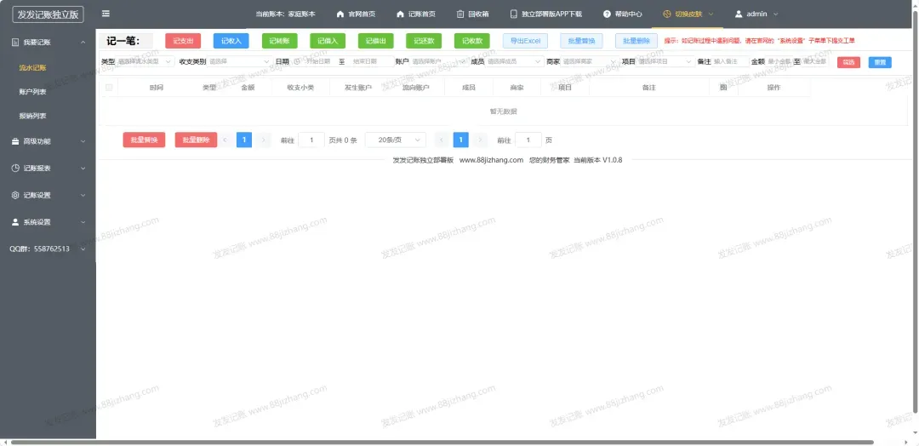Click the green 记收款 button
This screenshot has height=446, width=919.
coord(471,41)
